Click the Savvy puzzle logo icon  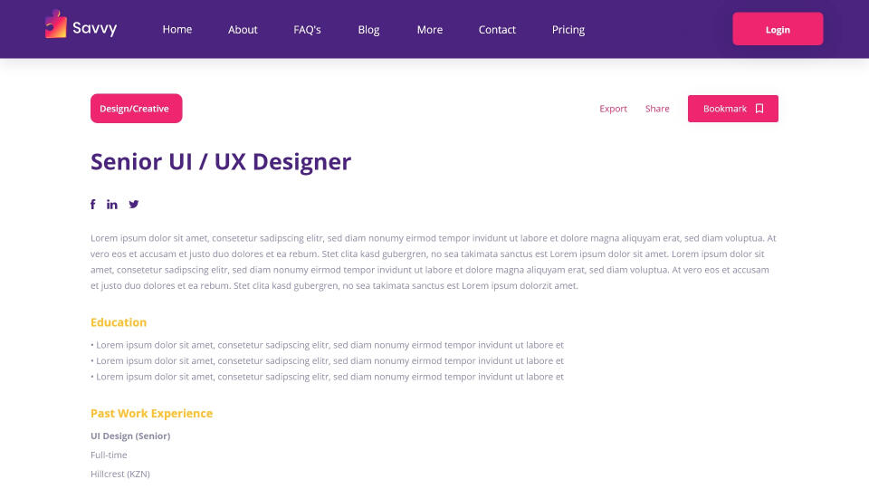[56, 24]
